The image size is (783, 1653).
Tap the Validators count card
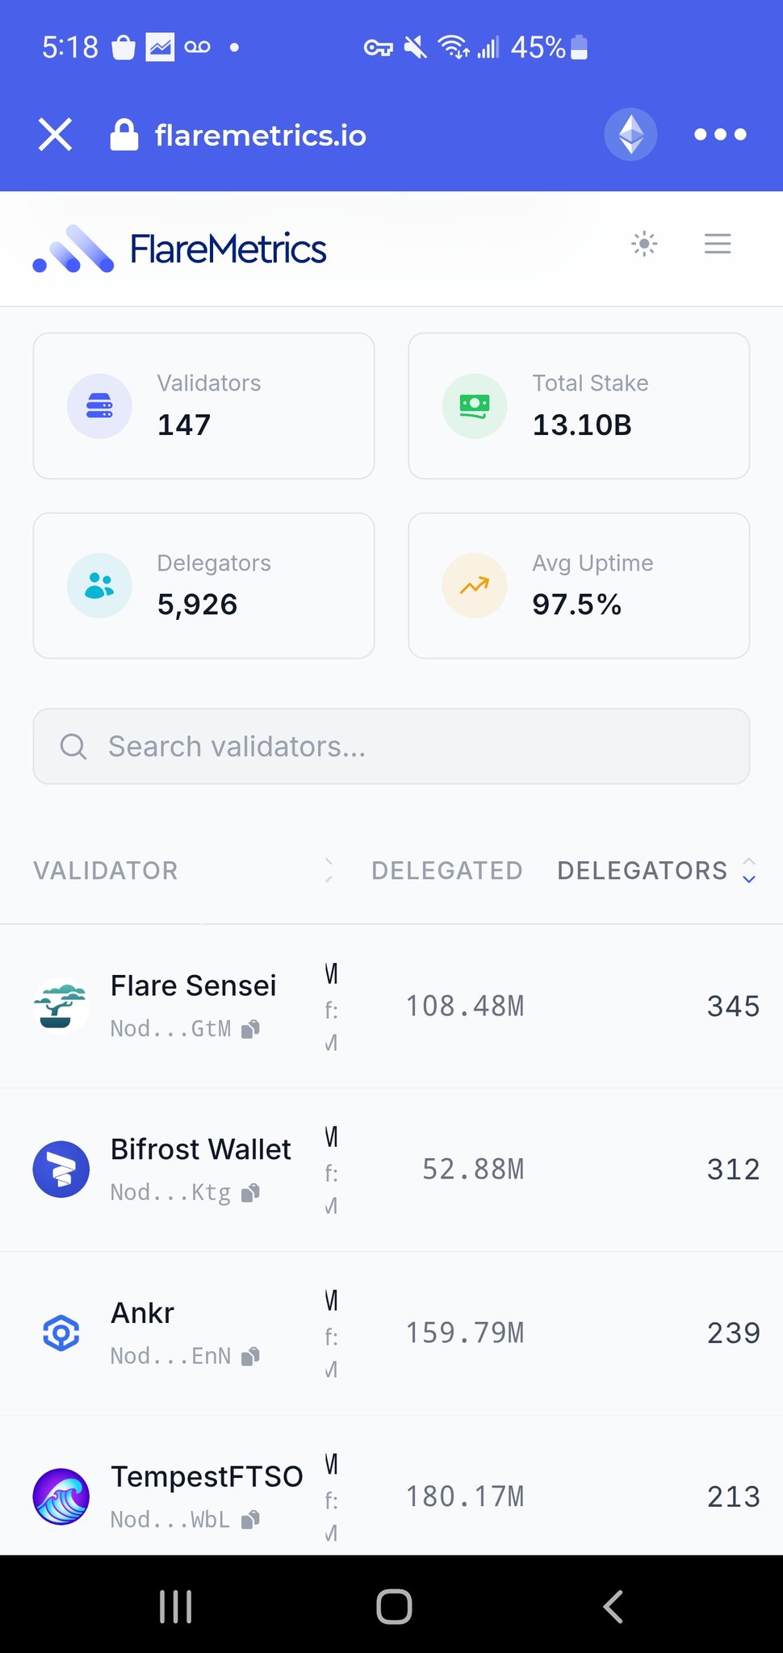coord(203,406)
